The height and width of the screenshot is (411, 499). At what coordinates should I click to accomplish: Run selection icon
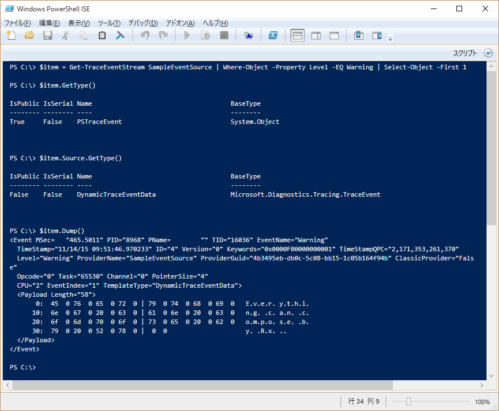point(206,35)
